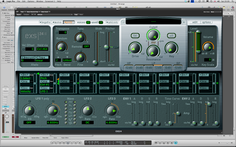Toggle b/p bypass on the S.Select modulation slot
The height and width of the screenshot is (147, 236).
[x=31, y=75]
